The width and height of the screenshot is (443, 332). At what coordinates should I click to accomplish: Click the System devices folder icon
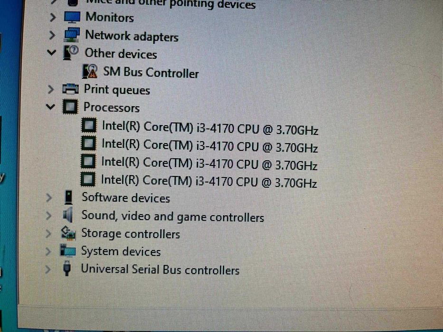68,251
